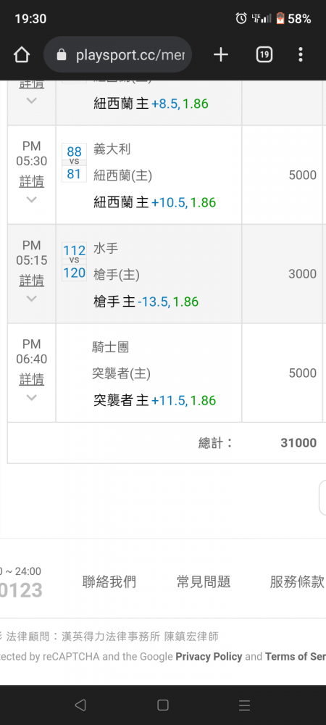Viewport: 326px width, 725px height.
Task: Open a new tab with plus icon
Action: coord(221,55)
